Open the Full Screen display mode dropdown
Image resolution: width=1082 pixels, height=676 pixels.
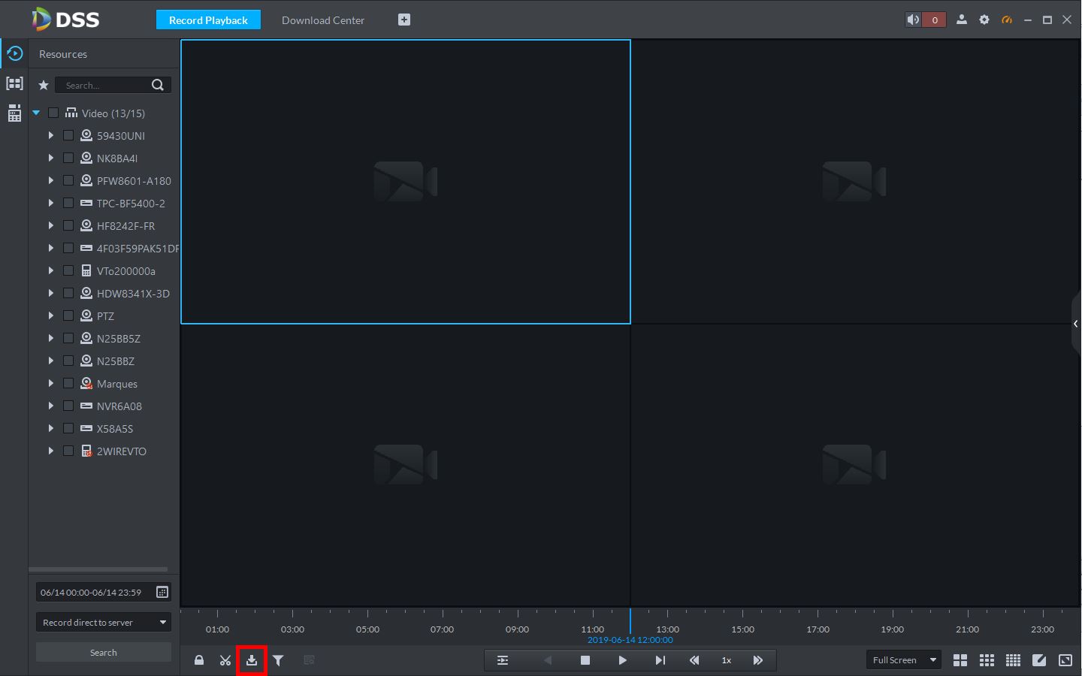click(x=904, y=660)
